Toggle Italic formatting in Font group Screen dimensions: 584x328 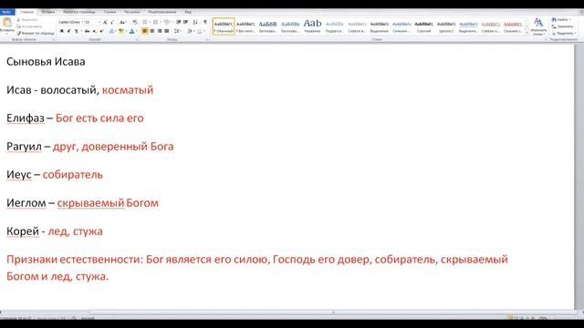[x=69, y=31]
